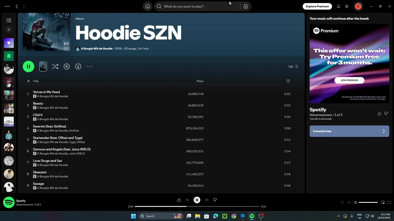The image size is (394, 221).
Task: Click the Spotify logo in now playing bar
Action: point(9,202)
